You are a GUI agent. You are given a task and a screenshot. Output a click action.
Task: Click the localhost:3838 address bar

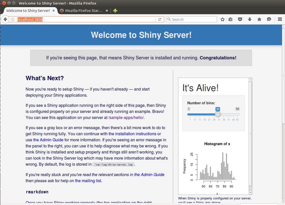[86, 19]
